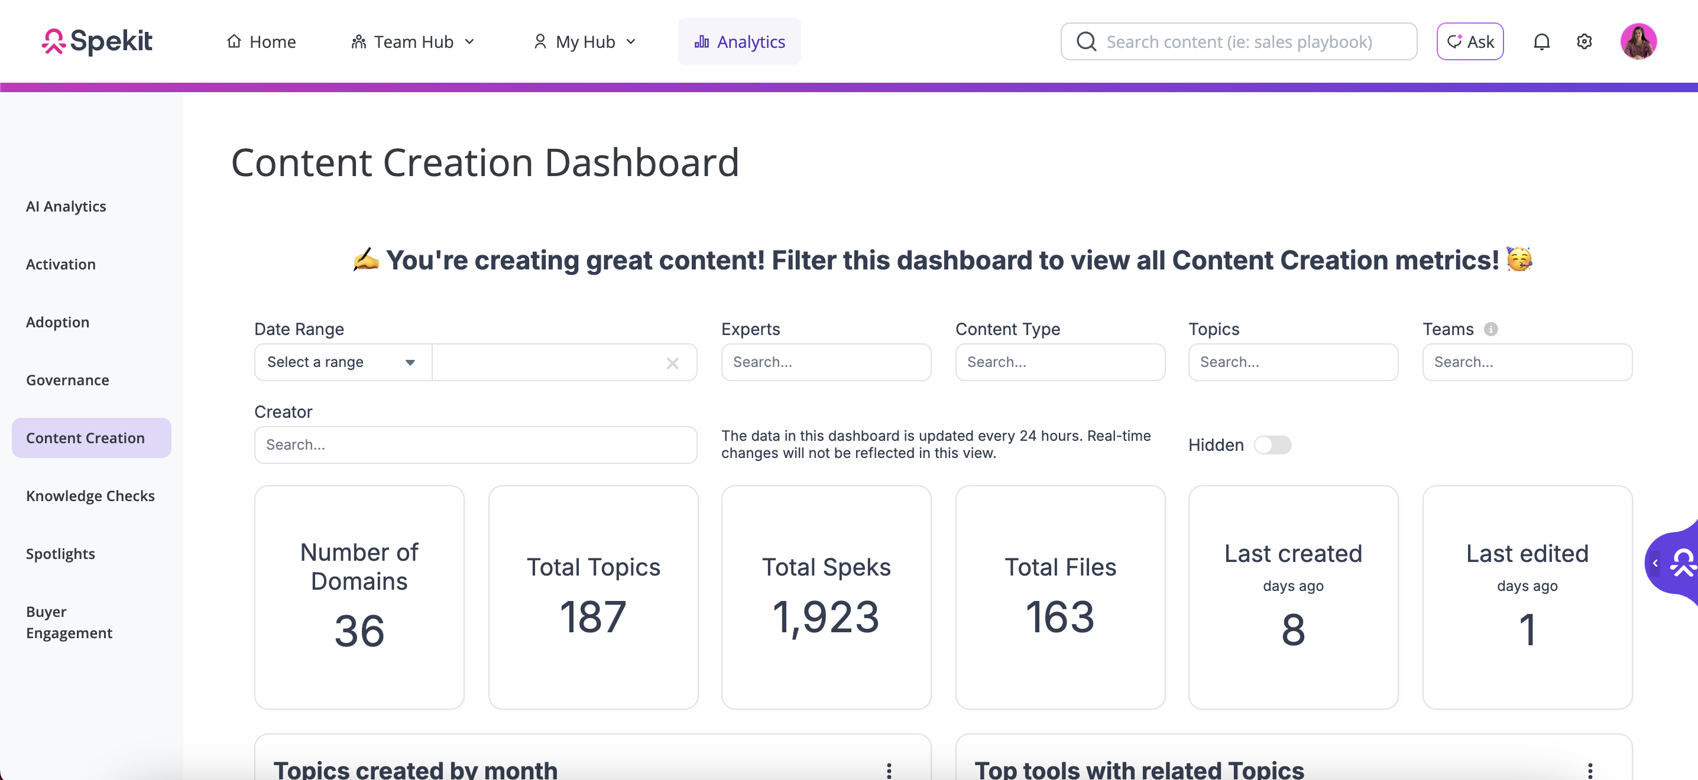The width and height of the screenshot is (1698, 780).
Task: Open Buyer Engagement sidebar item
Action: pos(69,623)
